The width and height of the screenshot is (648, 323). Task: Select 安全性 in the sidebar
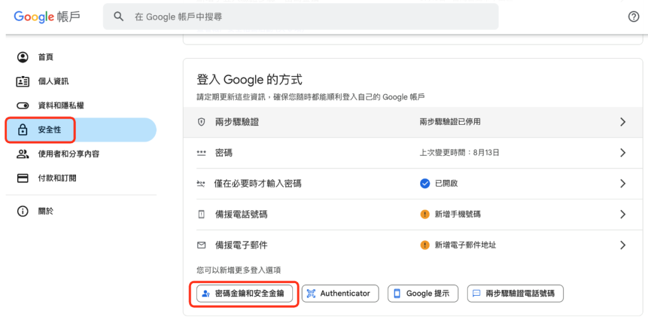point(81,130)
